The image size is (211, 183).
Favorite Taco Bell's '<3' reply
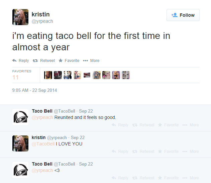coord(168,178)
